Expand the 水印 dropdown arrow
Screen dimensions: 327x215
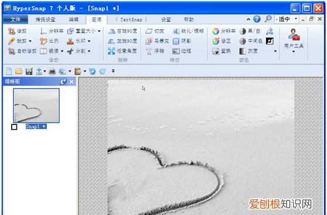(89, 41)
